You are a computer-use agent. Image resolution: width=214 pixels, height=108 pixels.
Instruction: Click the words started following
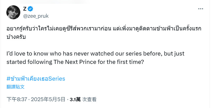(x=29, y=62)
